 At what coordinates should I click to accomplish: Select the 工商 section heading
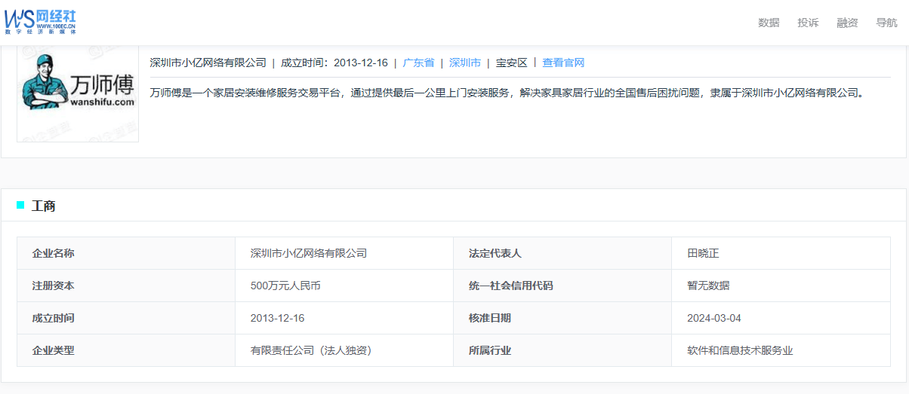[x=43, y=206]
